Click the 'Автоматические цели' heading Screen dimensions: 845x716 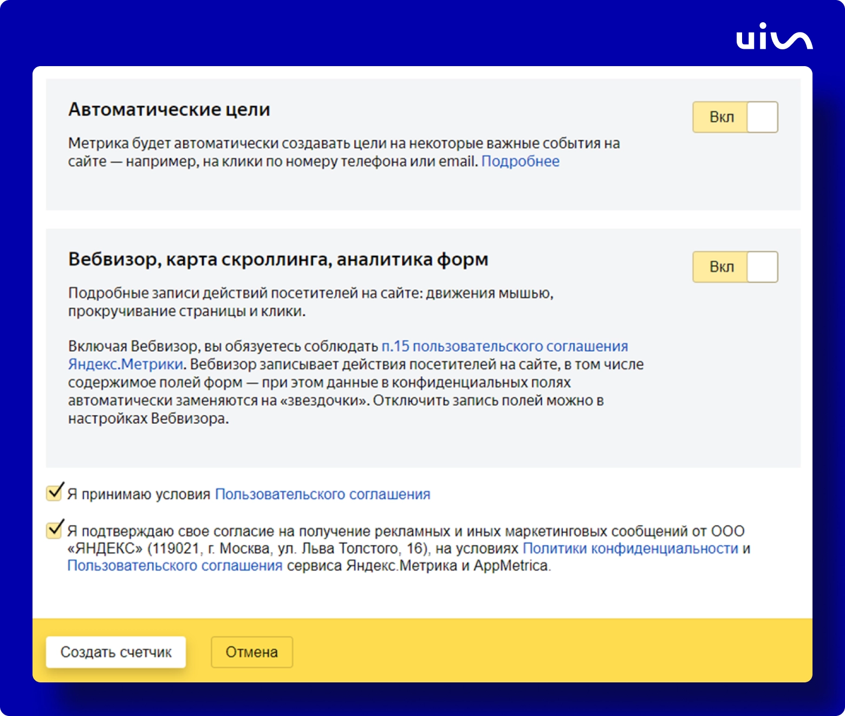pyautogui.click(x=169, y=110)
